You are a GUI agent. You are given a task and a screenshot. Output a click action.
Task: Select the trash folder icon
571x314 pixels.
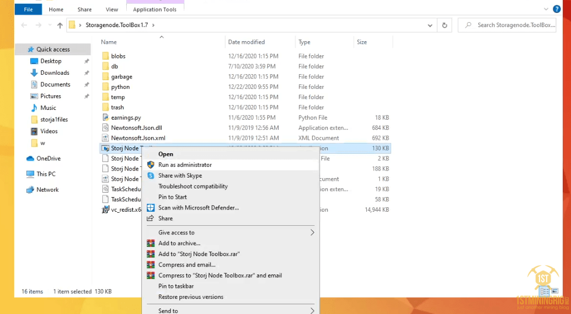[x=106, y=107]
